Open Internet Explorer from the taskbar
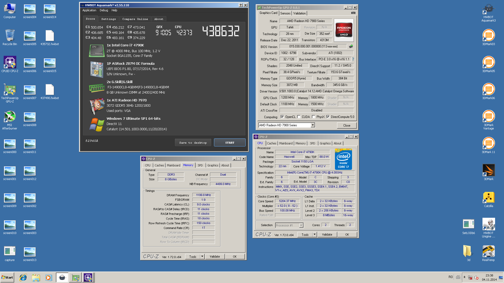 click(23, 277)
